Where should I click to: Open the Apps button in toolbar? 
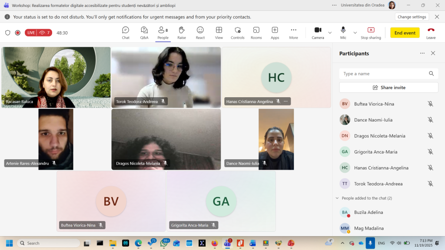(275, 33)
